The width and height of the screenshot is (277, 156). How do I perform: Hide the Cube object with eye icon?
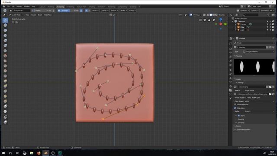tap(270, 27)
